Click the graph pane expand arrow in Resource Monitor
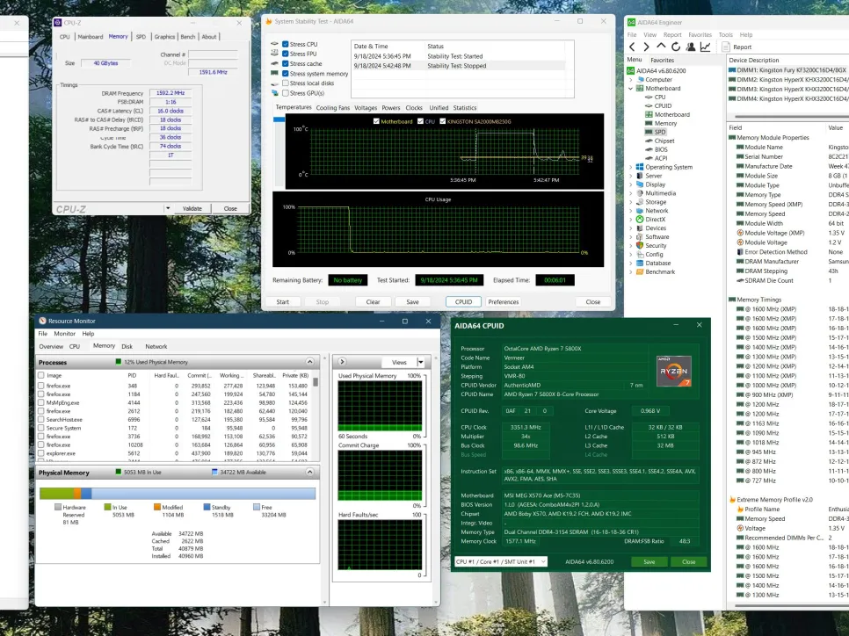The height and width of the screenshot is (636, 849). 342,362
